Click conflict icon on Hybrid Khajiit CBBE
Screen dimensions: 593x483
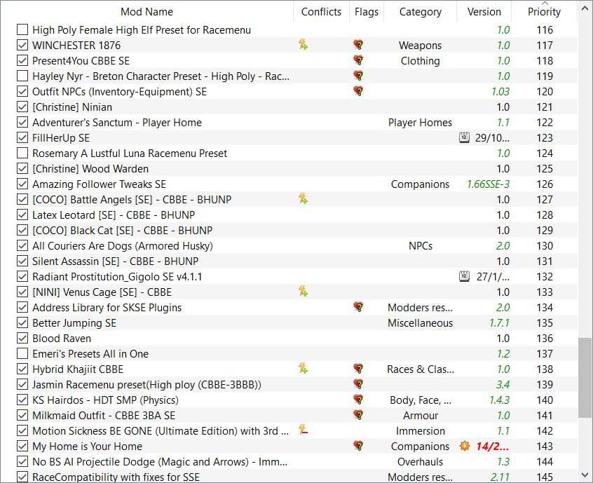[303, 369]
